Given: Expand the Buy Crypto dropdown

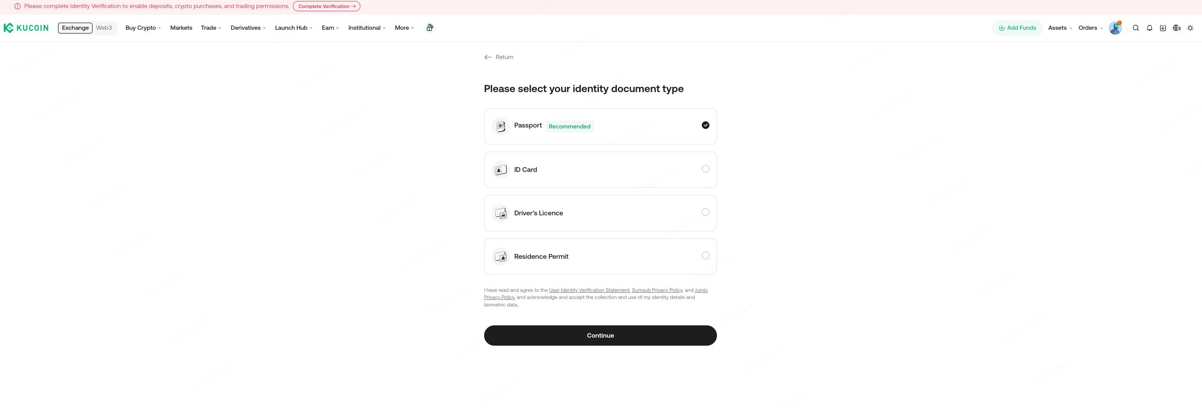Looking at the screenshot, I should pos(143,28).
